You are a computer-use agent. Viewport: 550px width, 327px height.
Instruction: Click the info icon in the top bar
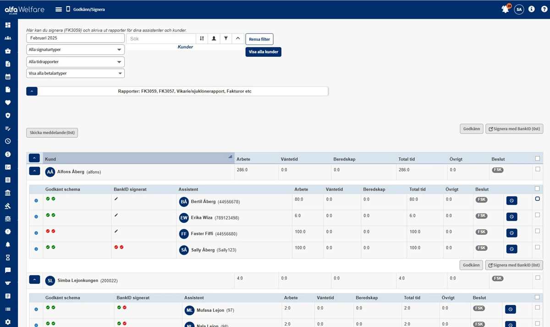531,9
